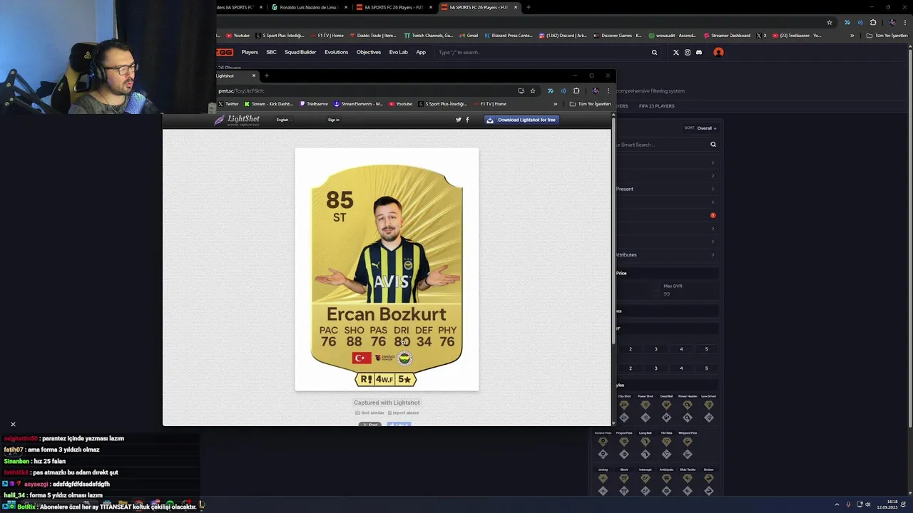Open SBC menu on FUT.GG navbar
The height and width of the screenshot is (513, 913).
coord(271,52)
